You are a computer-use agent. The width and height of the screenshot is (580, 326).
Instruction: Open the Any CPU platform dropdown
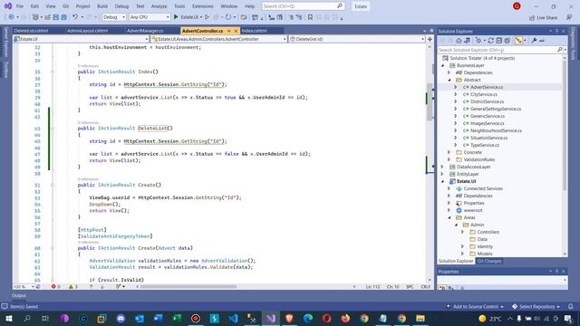pyautogui.click(x=150, y=17)
